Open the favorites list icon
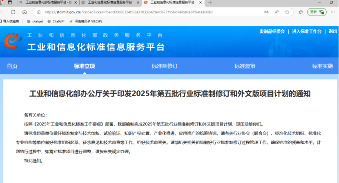The height and width of the screenshot is (183, 339). pyautogui.click(x=301, y=12)
